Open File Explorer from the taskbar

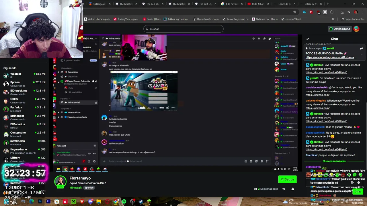coord(99,202)
